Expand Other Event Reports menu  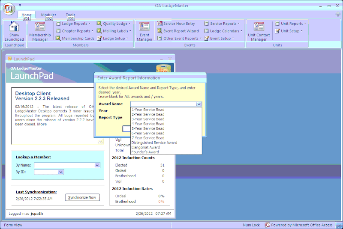point(179,39)
